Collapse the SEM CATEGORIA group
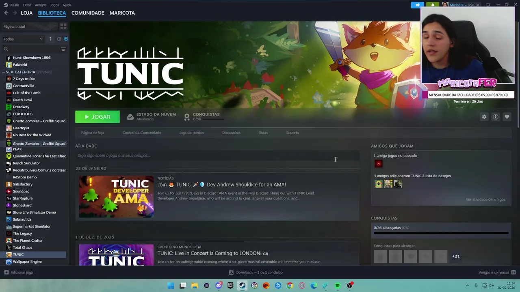The height and width of the screenshot is (292, 520). 3,72
